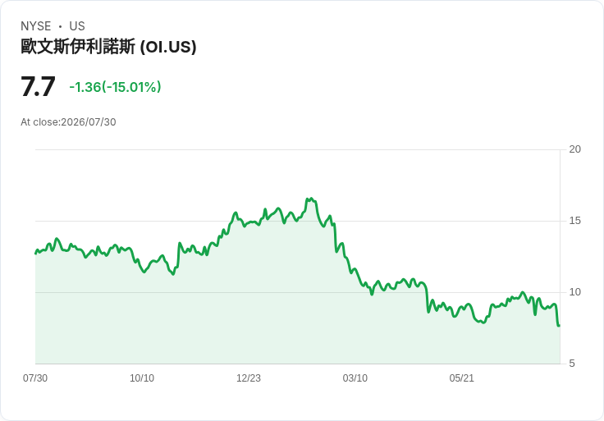Click the current price 7.7
604x421 pixels.
(38, 87)
